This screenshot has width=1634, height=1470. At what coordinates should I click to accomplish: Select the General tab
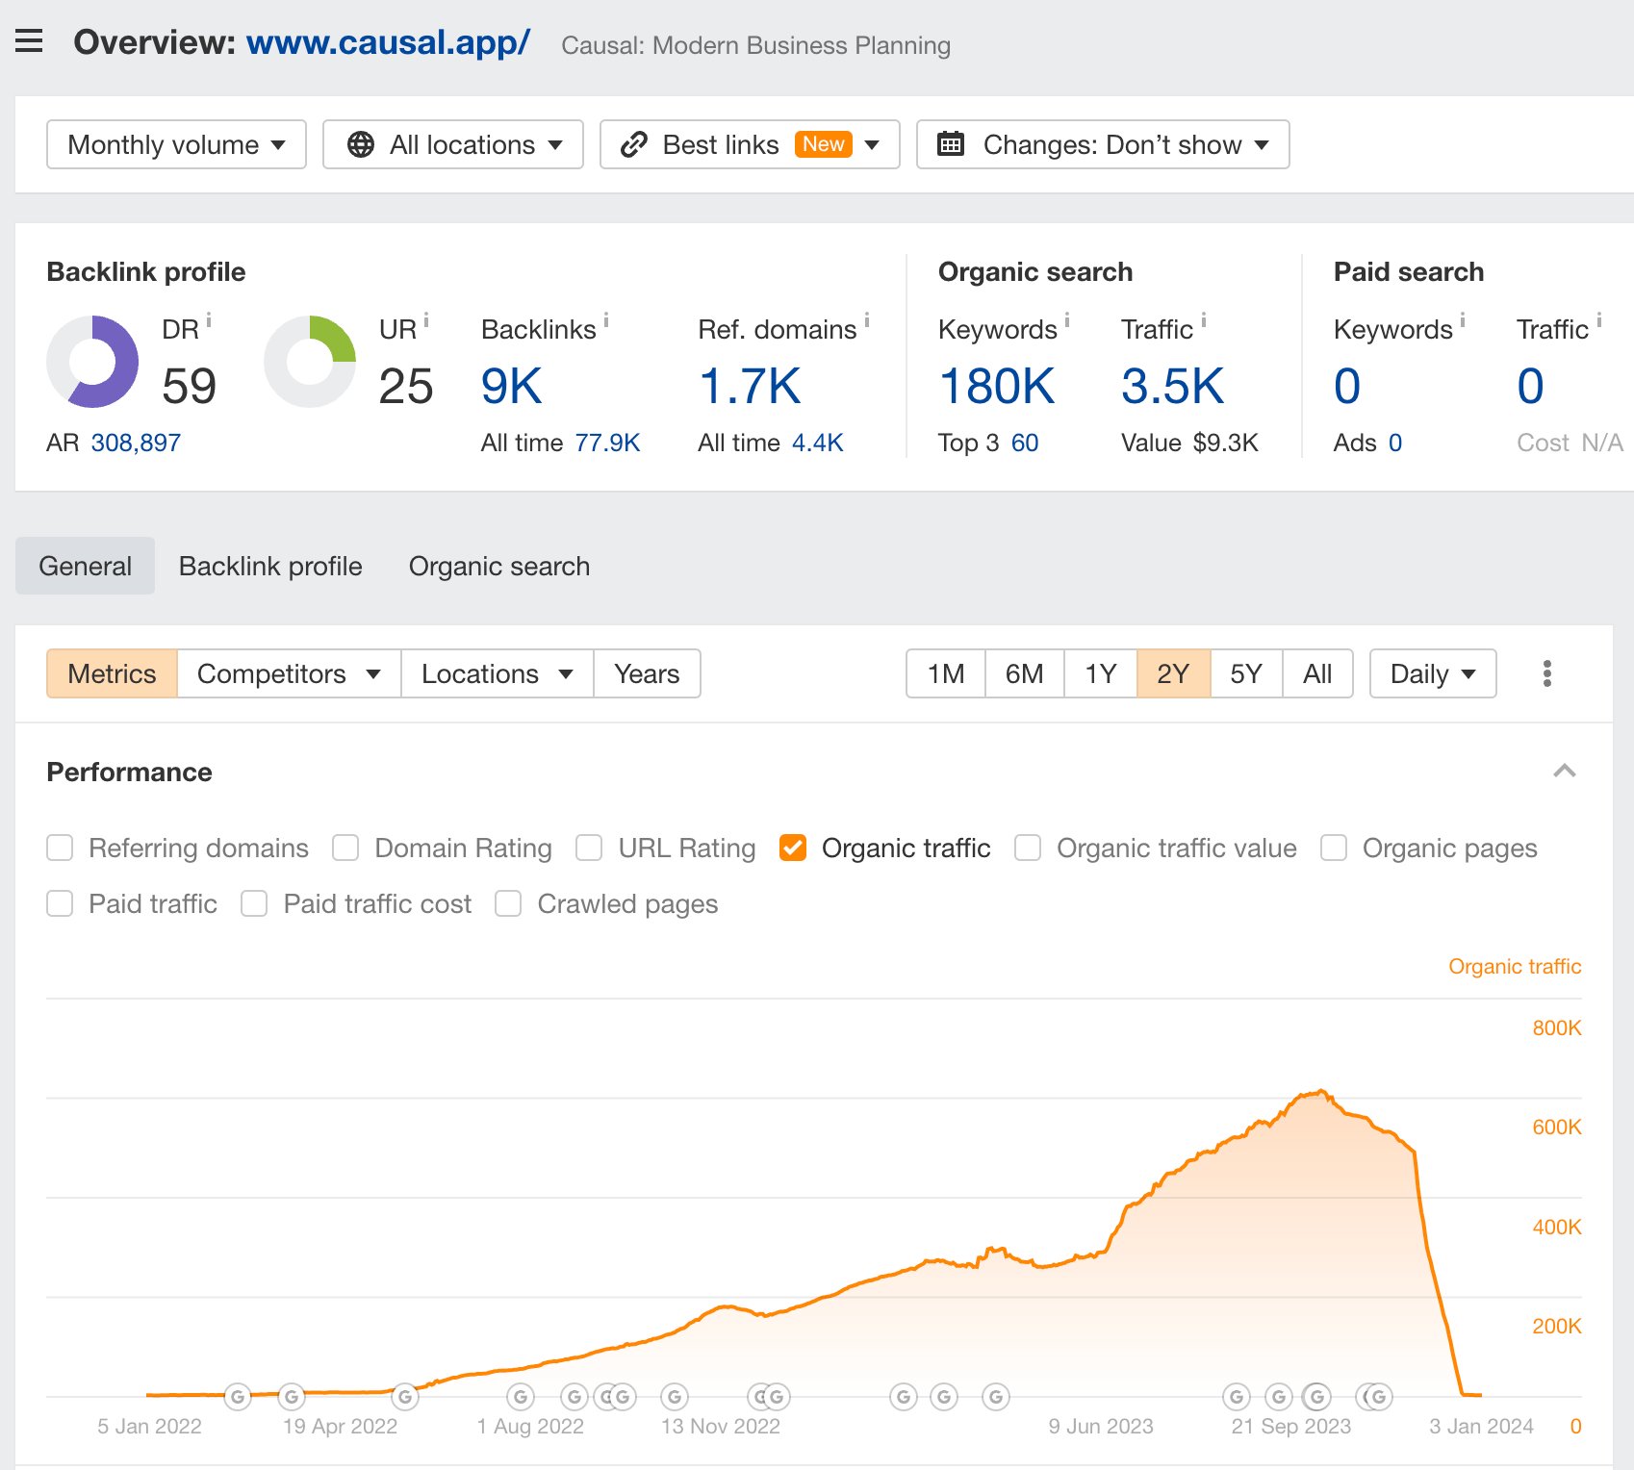tap(85, 566)
